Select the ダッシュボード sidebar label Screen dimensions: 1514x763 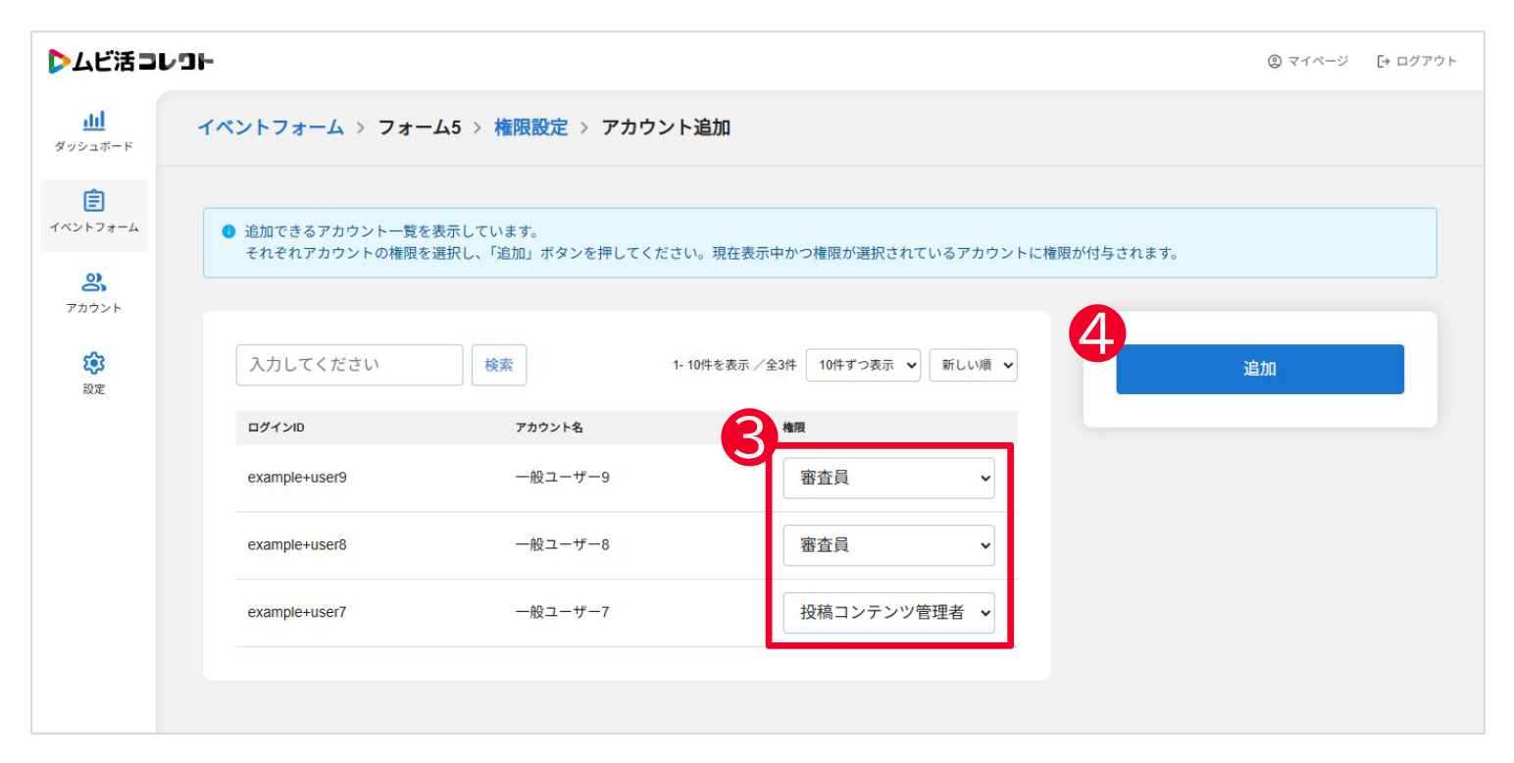(x=94, y=147)
